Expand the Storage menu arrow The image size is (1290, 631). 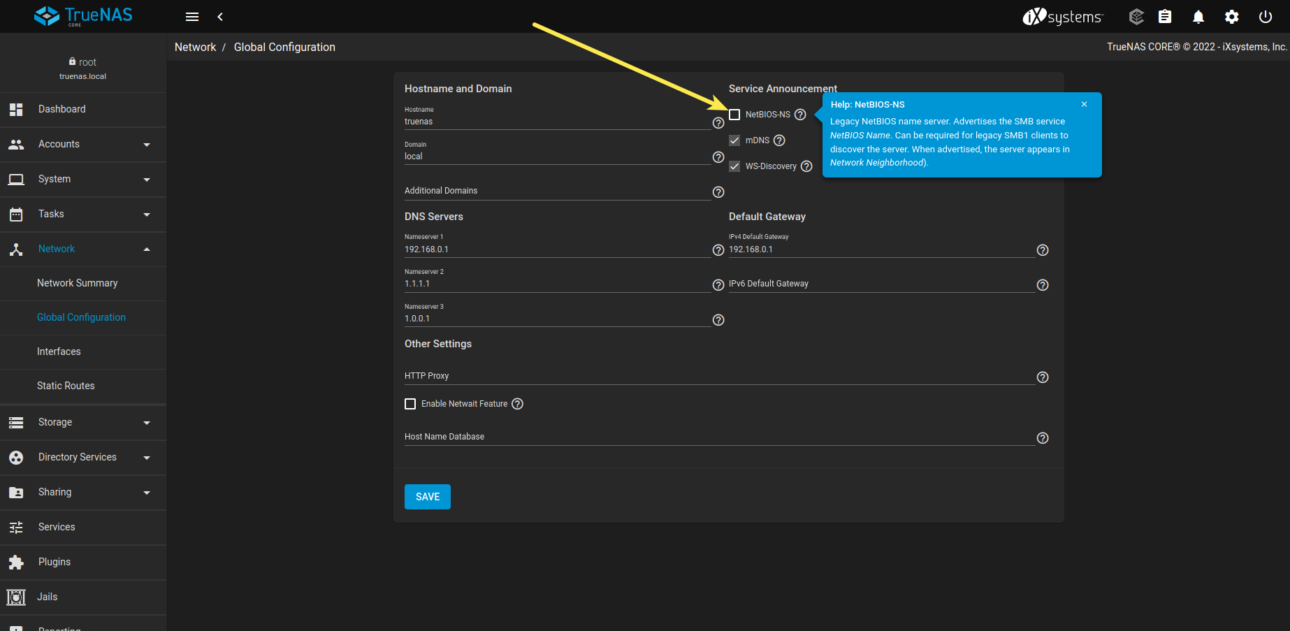(x=147, y=423)
